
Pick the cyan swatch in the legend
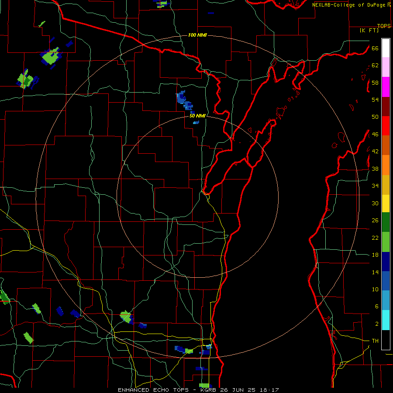point(386,320)
